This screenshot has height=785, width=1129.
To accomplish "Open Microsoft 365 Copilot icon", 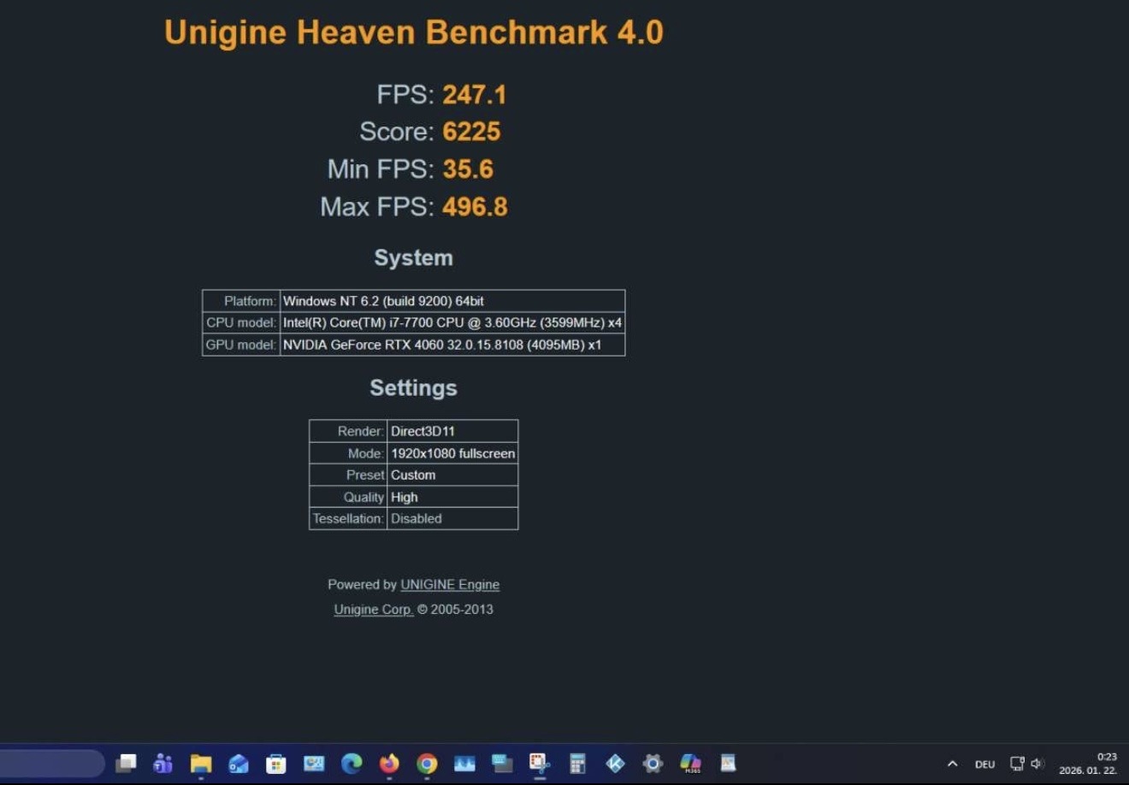I will tap(690, 763).
